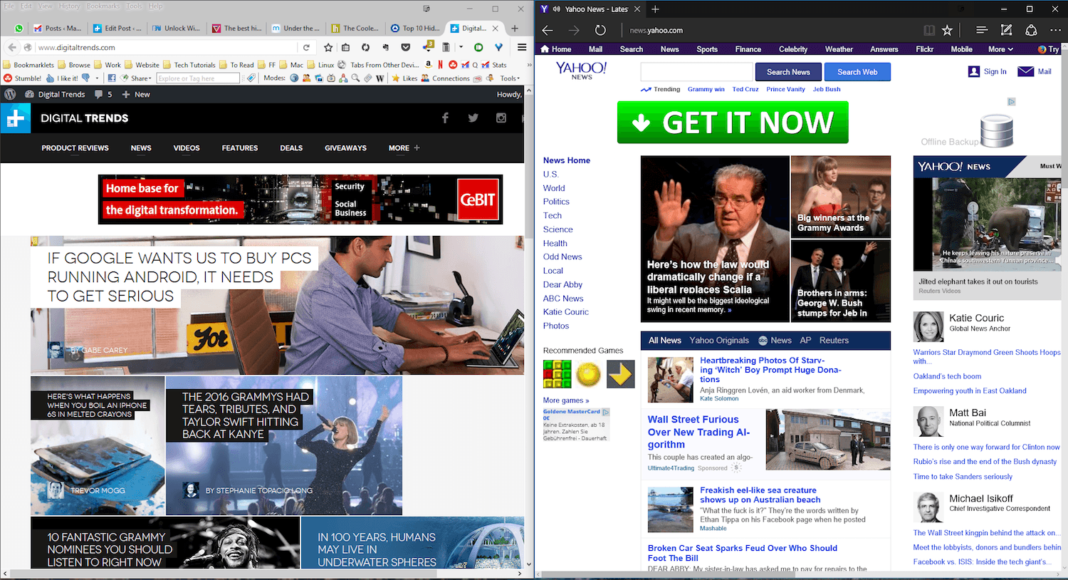Switch to the 'Edit Post' Firefox tab
The height and width of the screenshot is (580, 1068).
[x=117, y=29]
